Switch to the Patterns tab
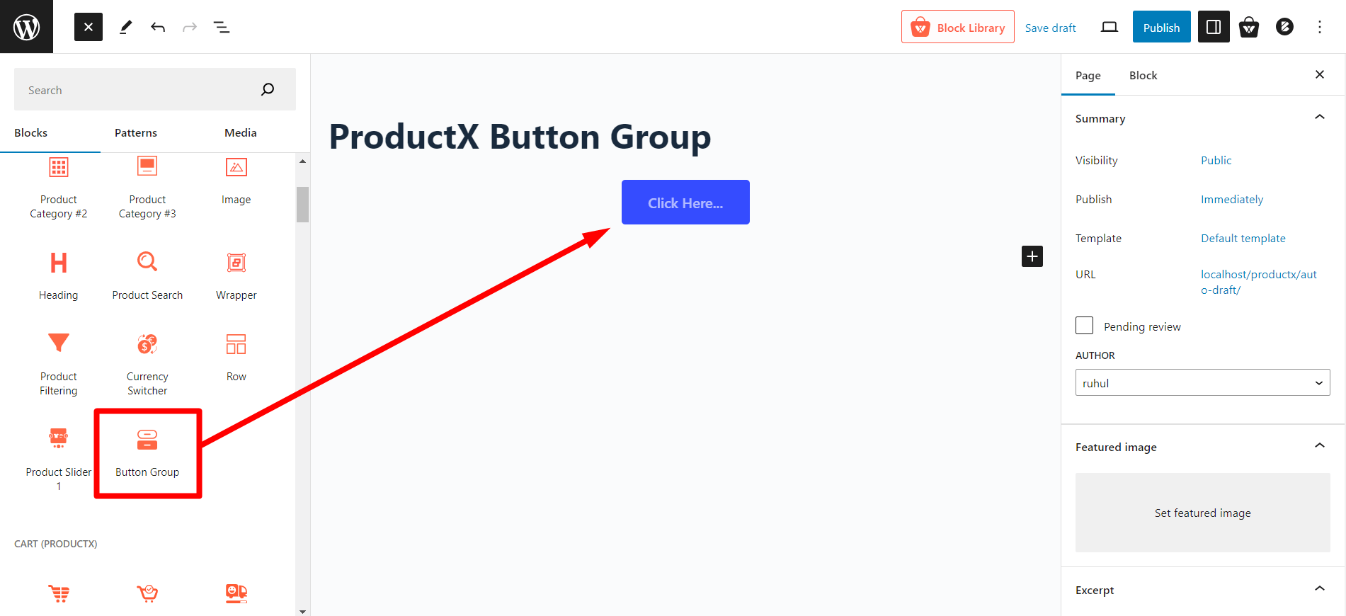Viewport: 1346px width, 616px height. tap(135, 132)
